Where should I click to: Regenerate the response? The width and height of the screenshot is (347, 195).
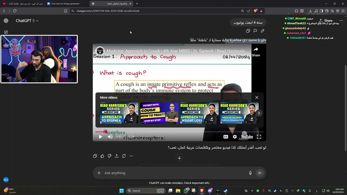pos(124,156)
